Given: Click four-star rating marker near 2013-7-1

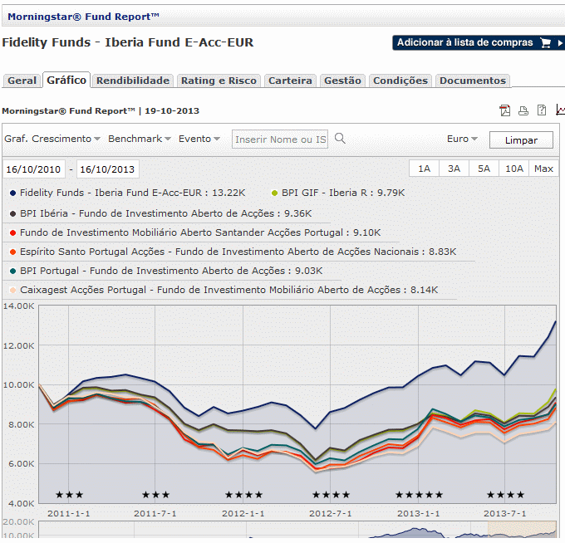Looking at the screenshot, I should [x=505, y=495].
